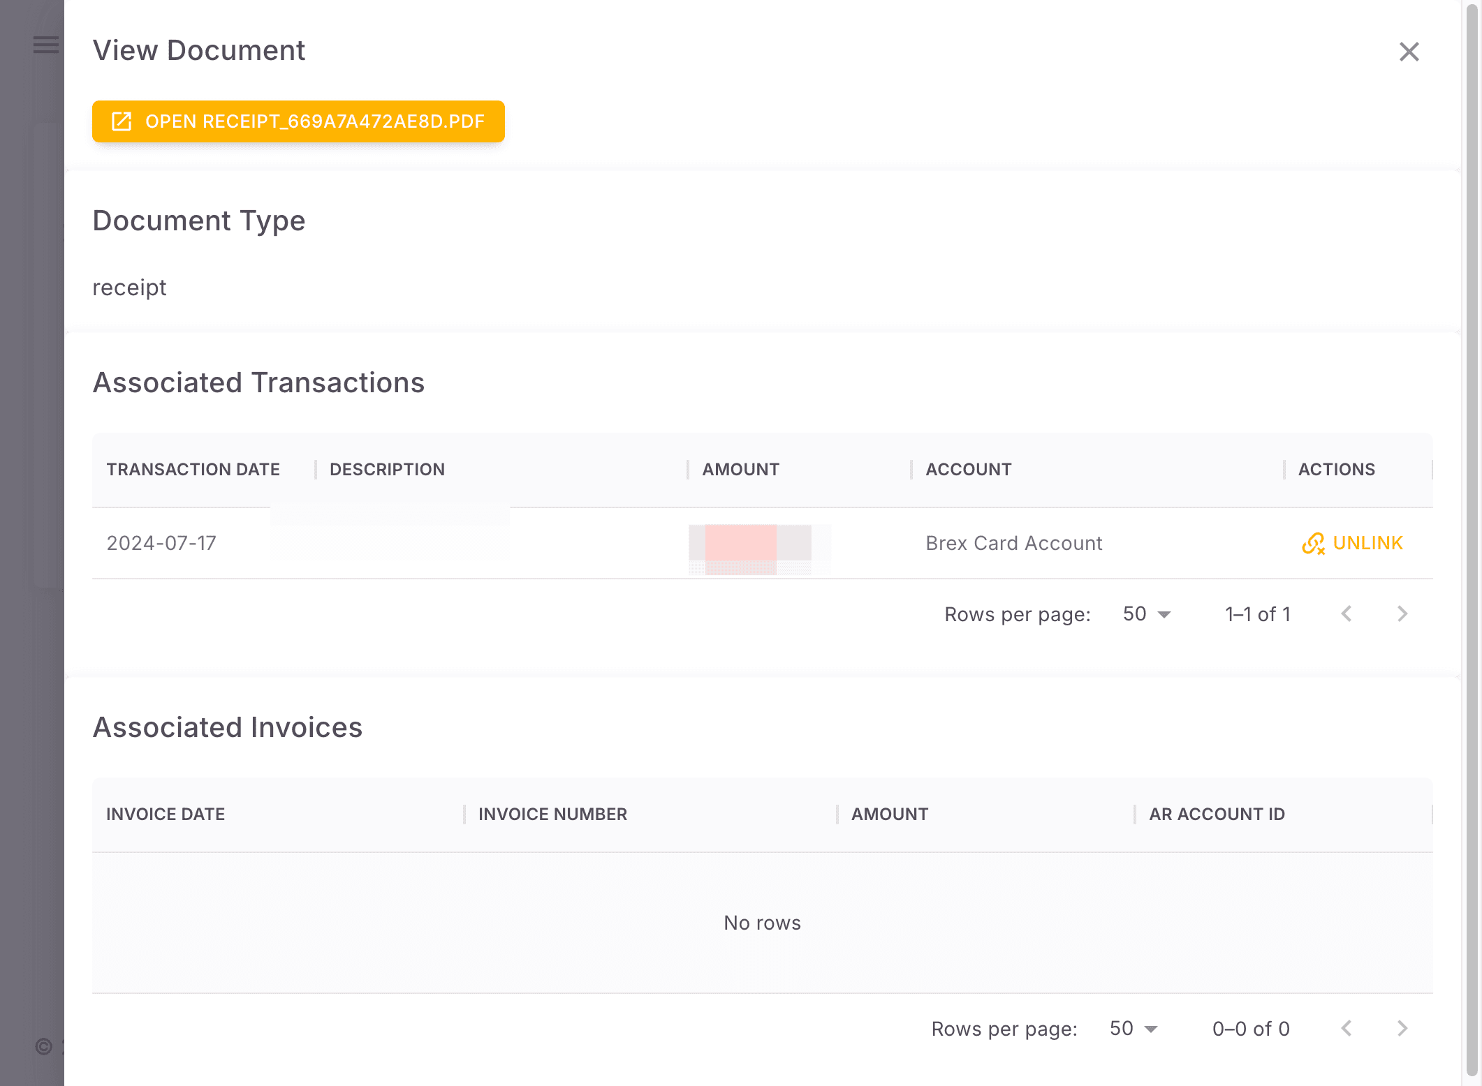Click the AR ACCOUNT ID column header
1482x1086 pixels.
pyautogui.click(x=1217, y=814)
